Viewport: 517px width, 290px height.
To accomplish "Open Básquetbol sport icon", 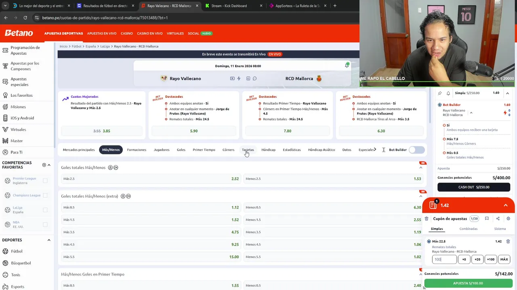I will pos(5,263).
